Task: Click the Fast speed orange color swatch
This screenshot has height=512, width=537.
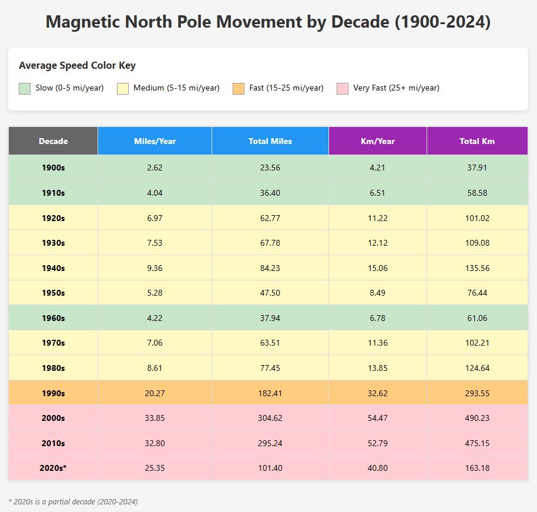Action: pos(240,88)
